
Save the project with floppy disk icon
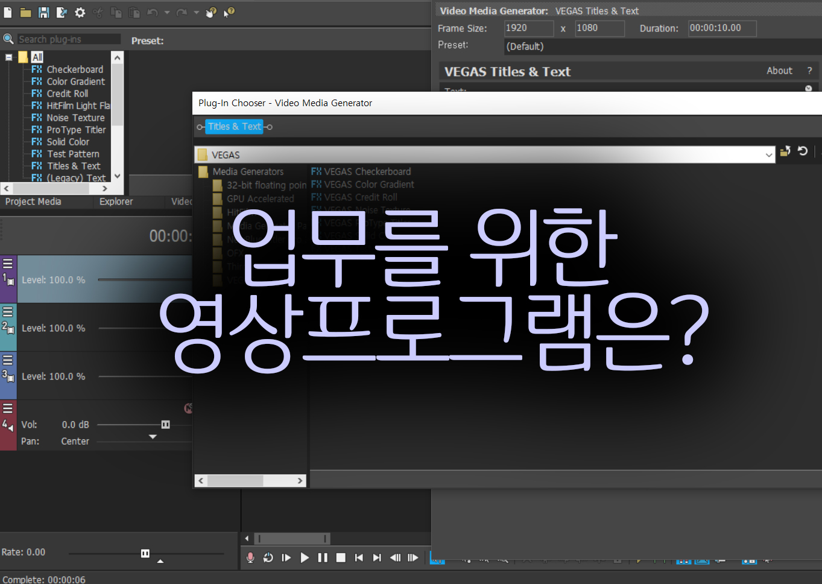tap(43, 12)
